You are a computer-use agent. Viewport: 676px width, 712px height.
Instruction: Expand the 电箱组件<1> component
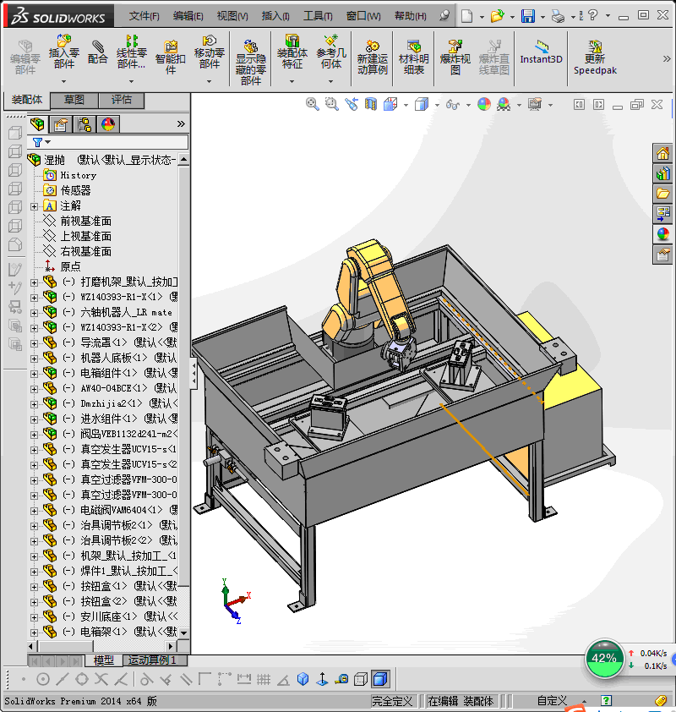pyautogui.click(x=34, y=374)
